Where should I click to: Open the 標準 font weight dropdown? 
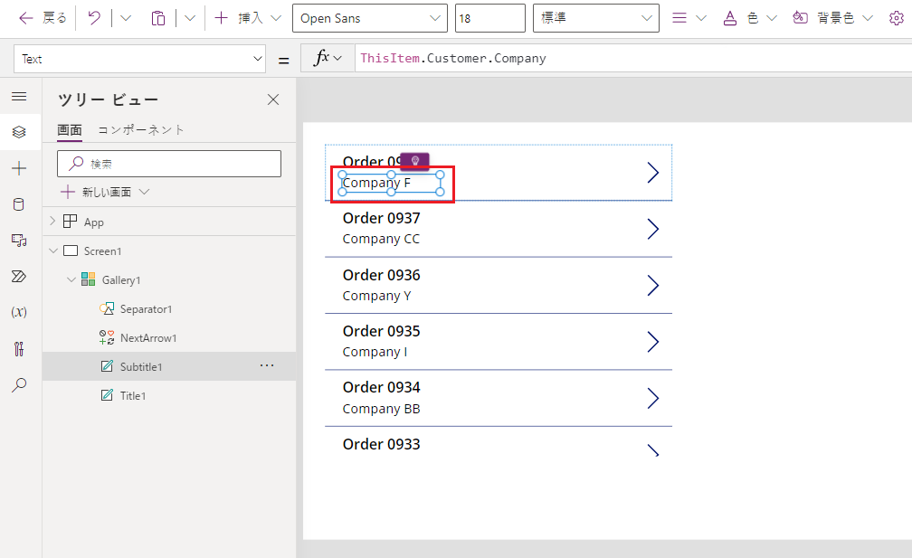point(595,18)
